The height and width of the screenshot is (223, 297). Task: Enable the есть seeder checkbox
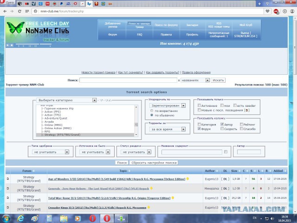[235, 105]
